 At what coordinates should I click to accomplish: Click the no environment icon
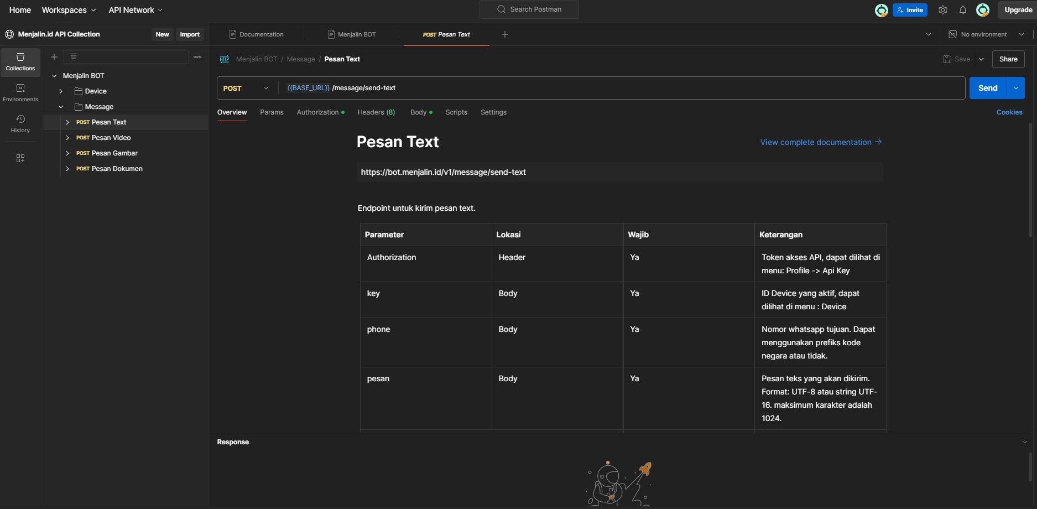coord(952,34)
